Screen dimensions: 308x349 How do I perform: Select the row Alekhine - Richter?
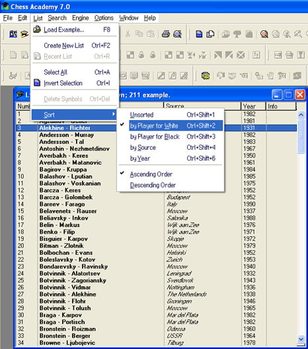156,128
